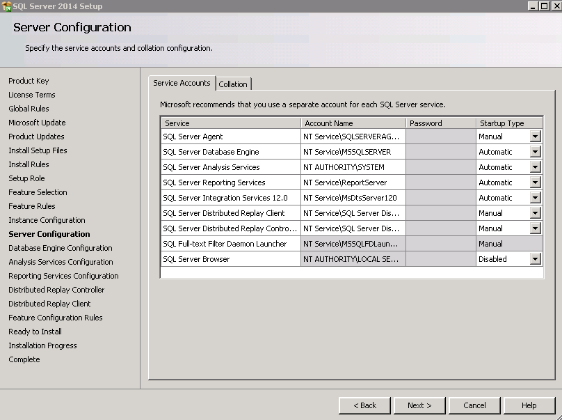Click Account Name NT Service\MSSQLSERVER cell
This screenshot has height=420, width=562.
[x=353, y=152]
